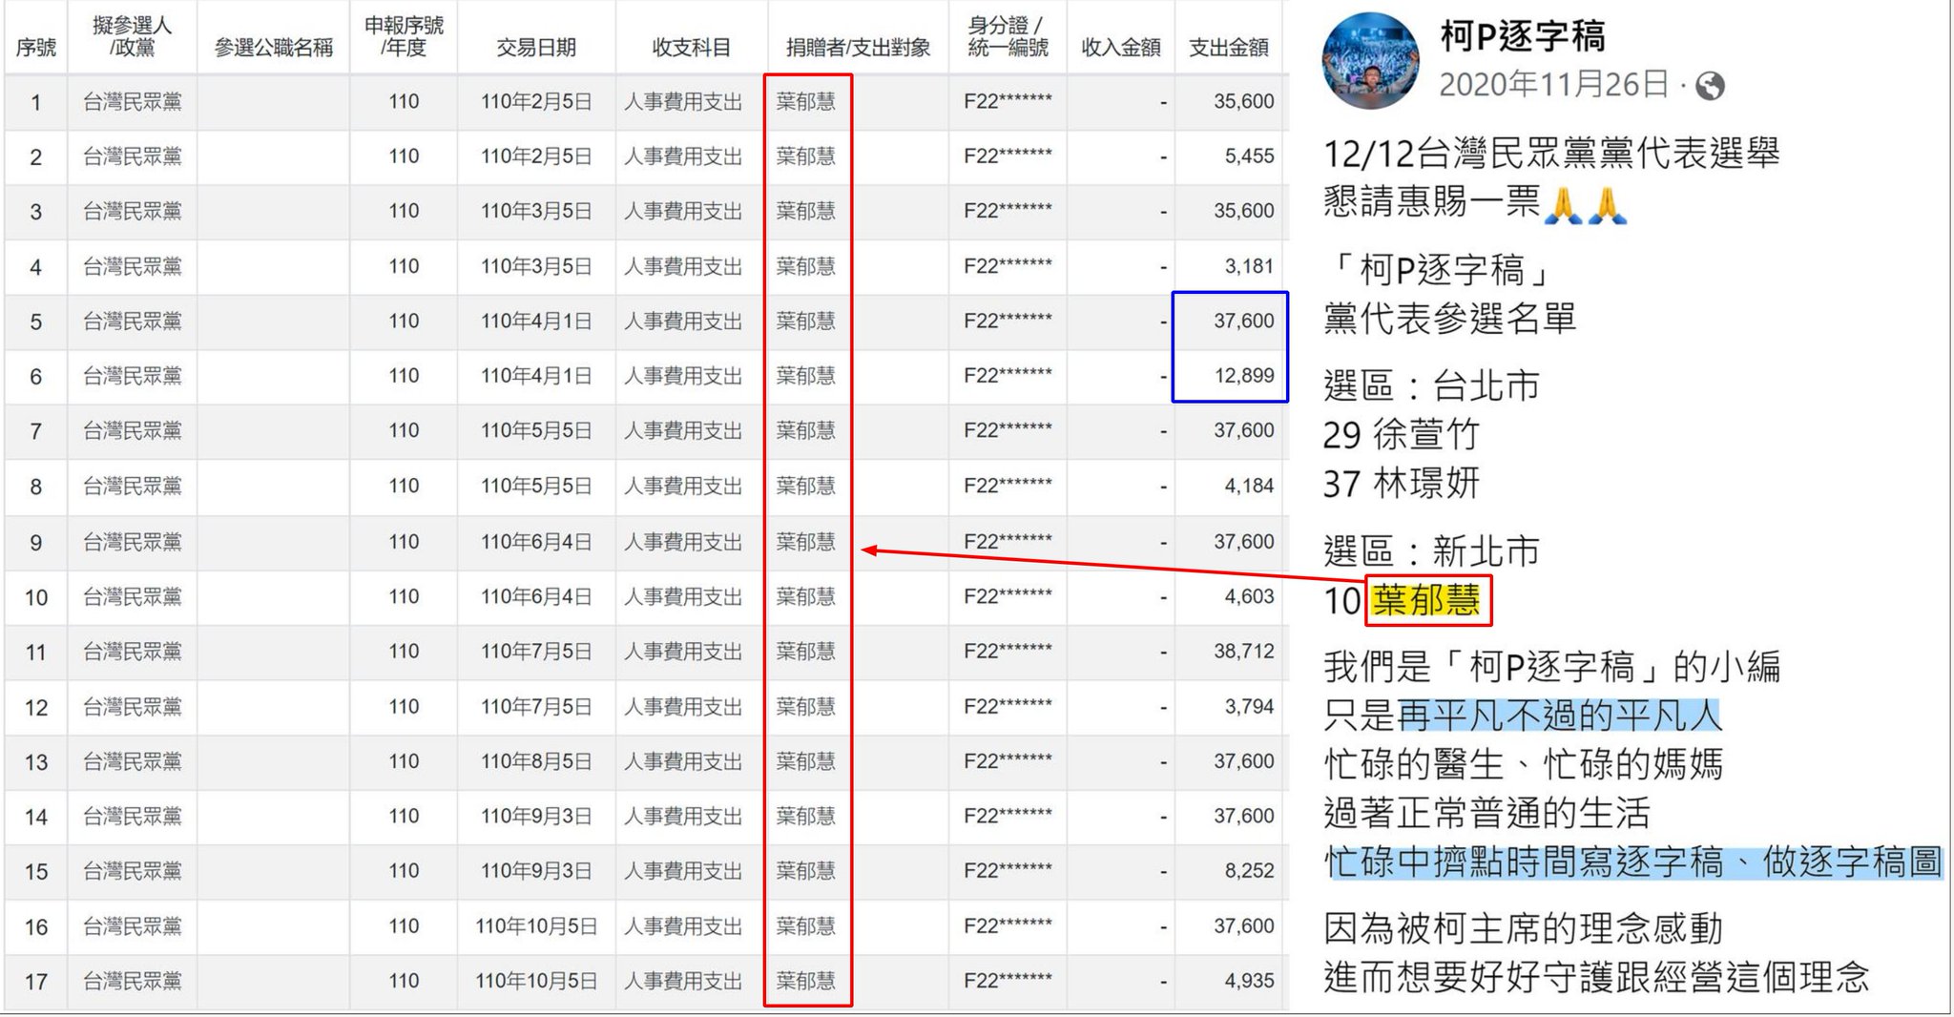Select the 參選公職名稱 column header
Image resolution: width=1954 pixels, height=1017 pixels.
click(x=274, y=47)
